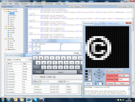Image resolution: width=135 pixels, height=102 pixels.
Task: Shift character up with the top arrow
Action: tap(99, 70)
